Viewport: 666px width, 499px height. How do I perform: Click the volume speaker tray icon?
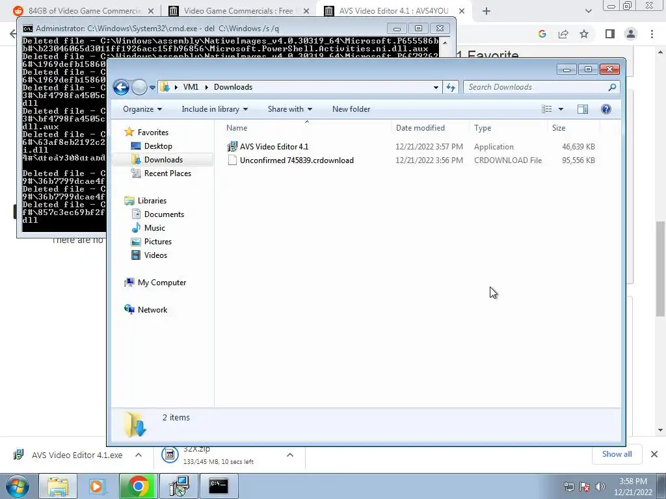point(600,487)
